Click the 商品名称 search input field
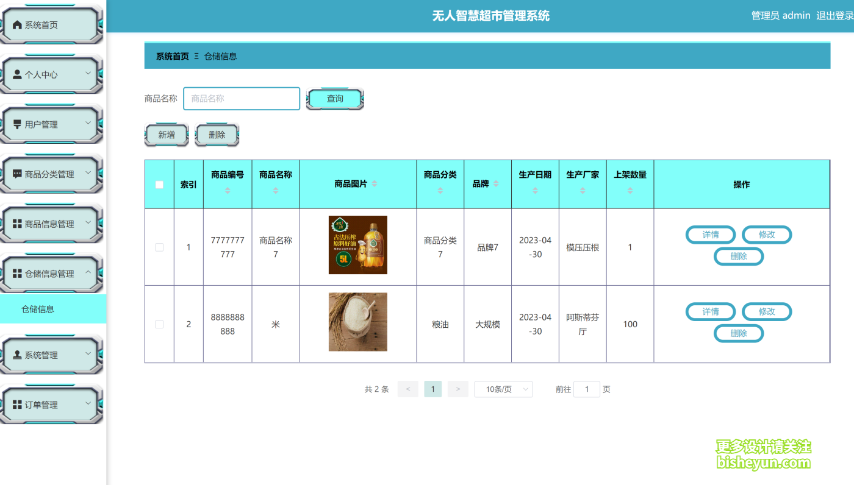Viewport: 854px width, 485px height. tap(242, 99)
